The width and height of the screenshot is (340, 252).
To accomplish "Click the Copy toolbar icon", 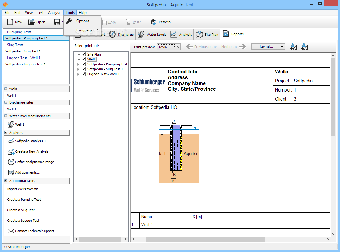I will pyautogui.click(x=104, y=22).
